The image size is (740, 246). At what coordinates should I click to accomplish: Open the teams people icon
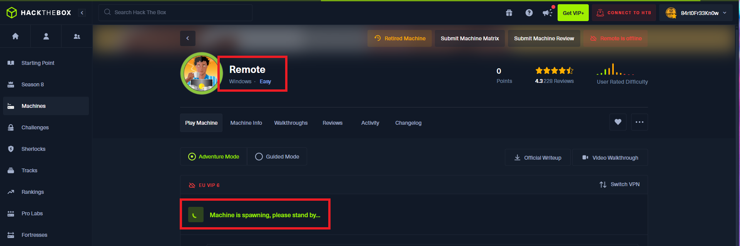(x=77, y=36)
